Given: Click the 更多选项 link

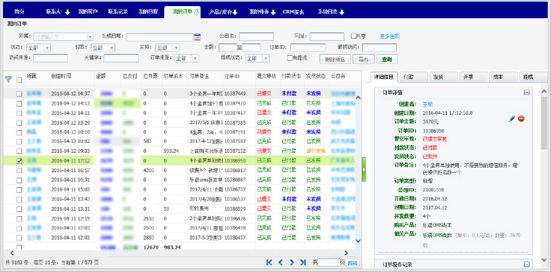Looking at the screenshot, I should click(390, 36).
